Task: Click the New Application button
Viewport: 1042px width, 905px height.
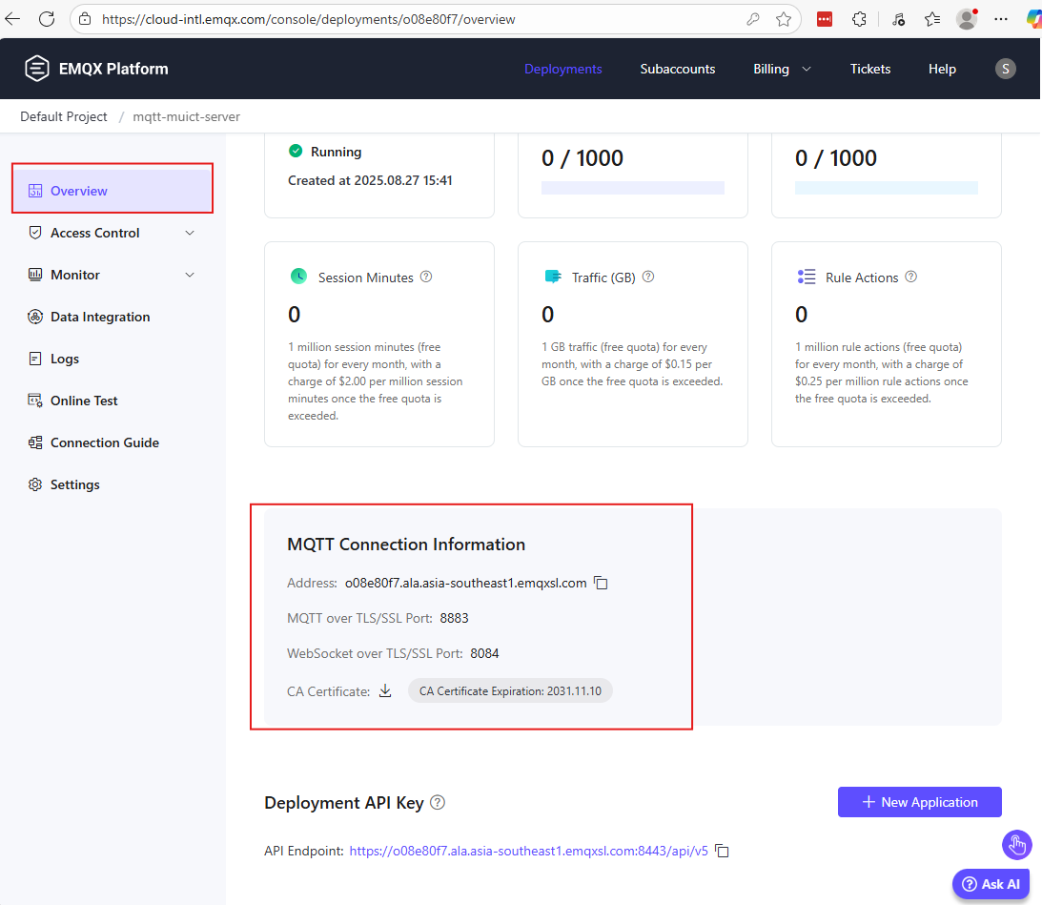Action: tap(919, 802)
